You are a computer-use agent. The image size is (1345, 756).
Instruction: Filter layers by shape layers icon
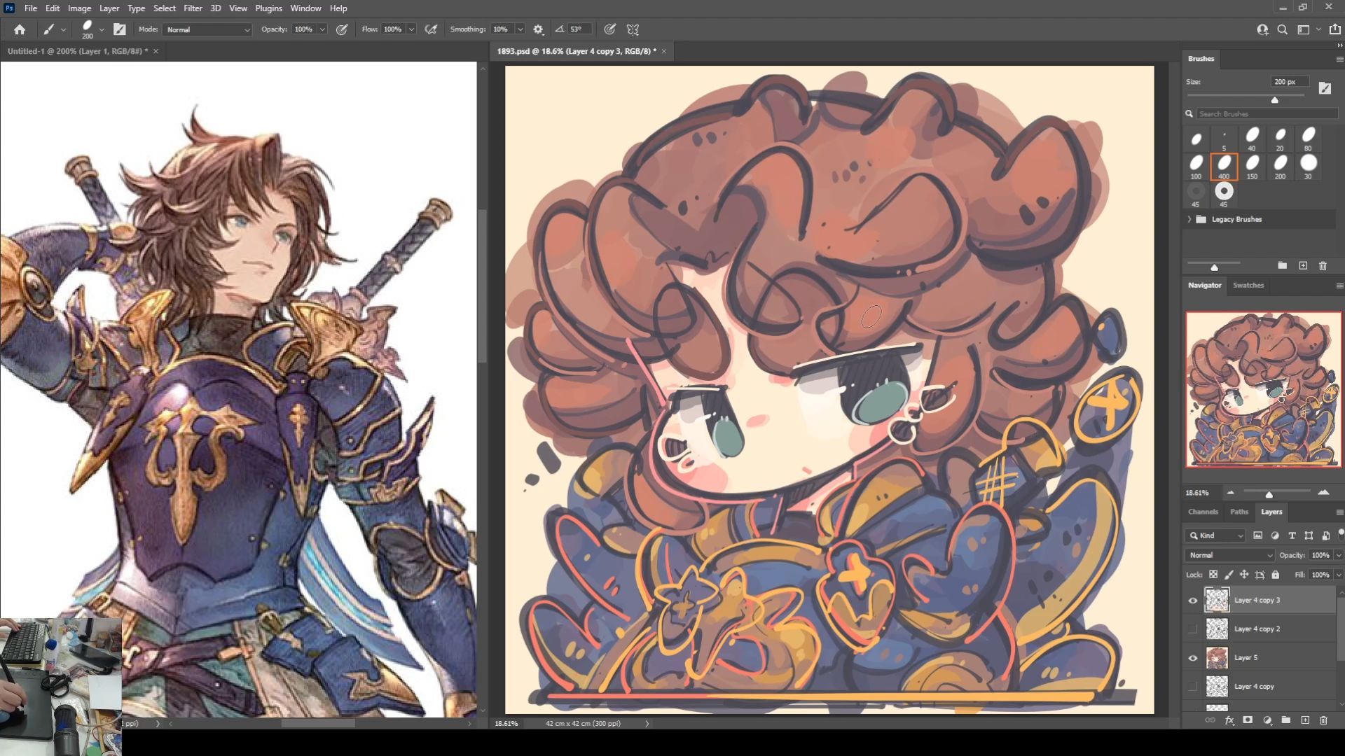[x=1309, y=535]
